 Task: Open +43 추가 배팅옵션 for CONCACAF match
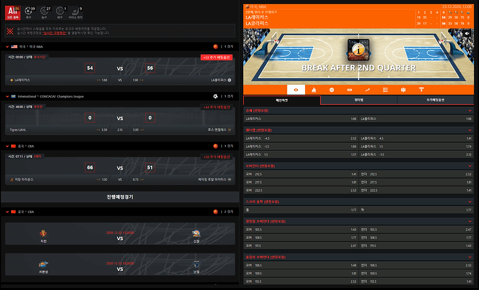pos(216,107)
